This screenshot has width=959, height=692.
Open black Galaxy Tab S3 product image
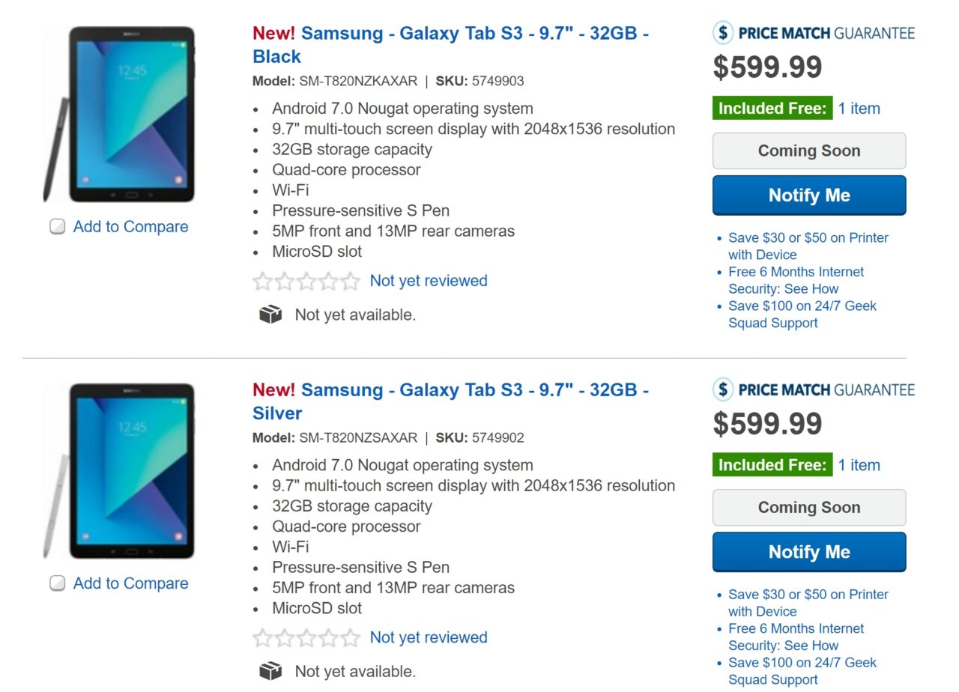[120, 114]
